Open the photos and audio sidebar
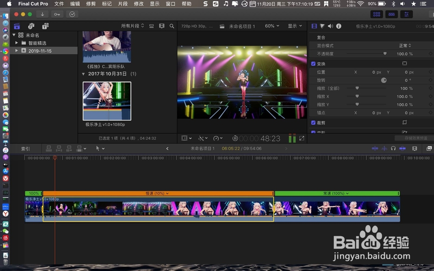This screenshot has height=271, width=434. (x=31, y=26)
